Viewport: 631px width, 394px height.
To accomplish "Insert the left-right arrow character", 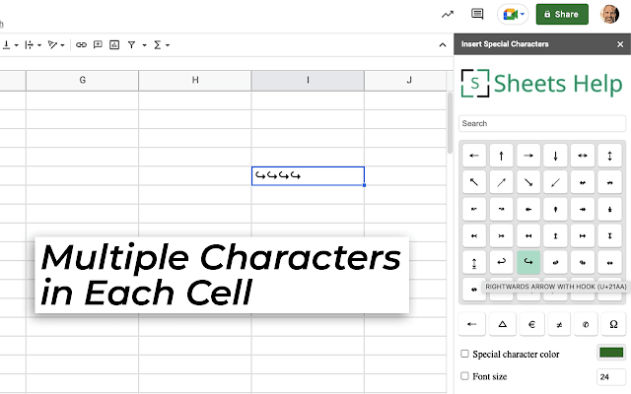I will (x=583, y=156).
